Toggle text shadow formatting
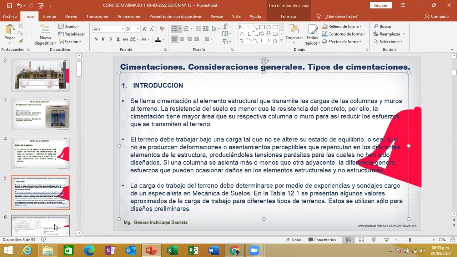This screenshot has width=457, height=257. 118,39
